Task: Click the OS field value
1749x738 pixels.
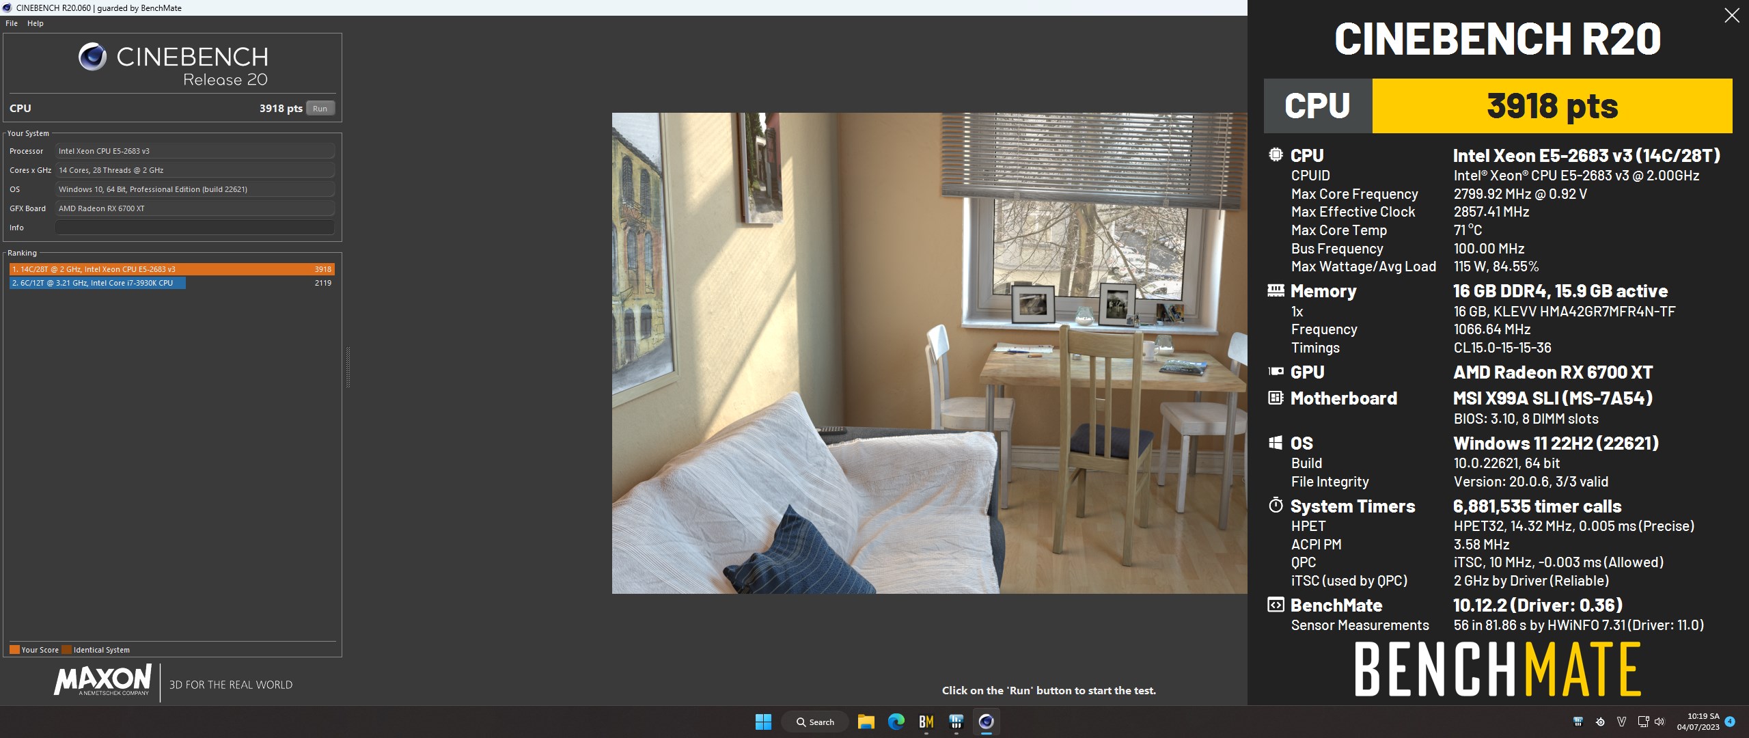Action: point(195,189)
